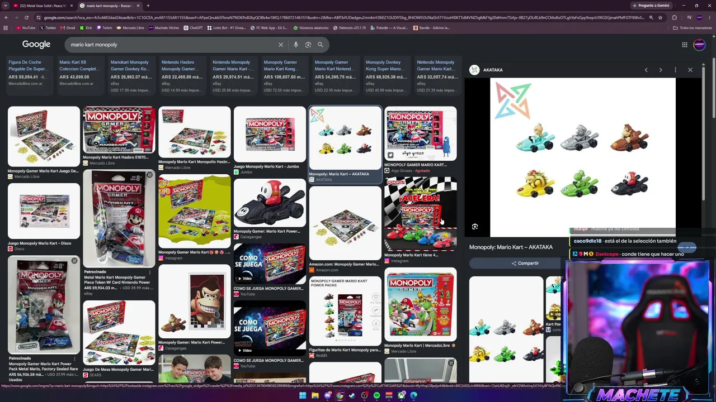This screenshot has width=716, height=402.
Task: Click the Lens search icon on the preview image
Action: coord(475,227)
